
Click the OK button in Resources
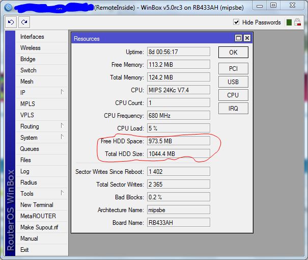(233, 53)
